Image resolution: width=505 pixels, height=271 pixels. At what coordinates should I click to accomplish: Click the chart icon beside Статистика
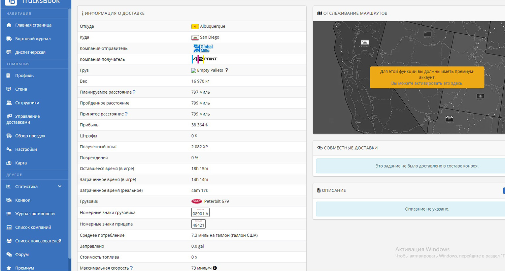9,187
